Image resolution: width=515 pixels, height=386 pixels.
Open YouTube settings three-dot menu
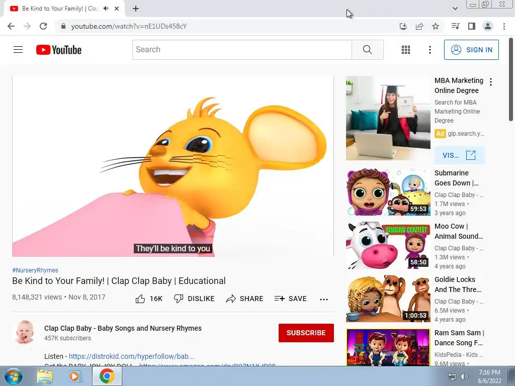[430, 50]
